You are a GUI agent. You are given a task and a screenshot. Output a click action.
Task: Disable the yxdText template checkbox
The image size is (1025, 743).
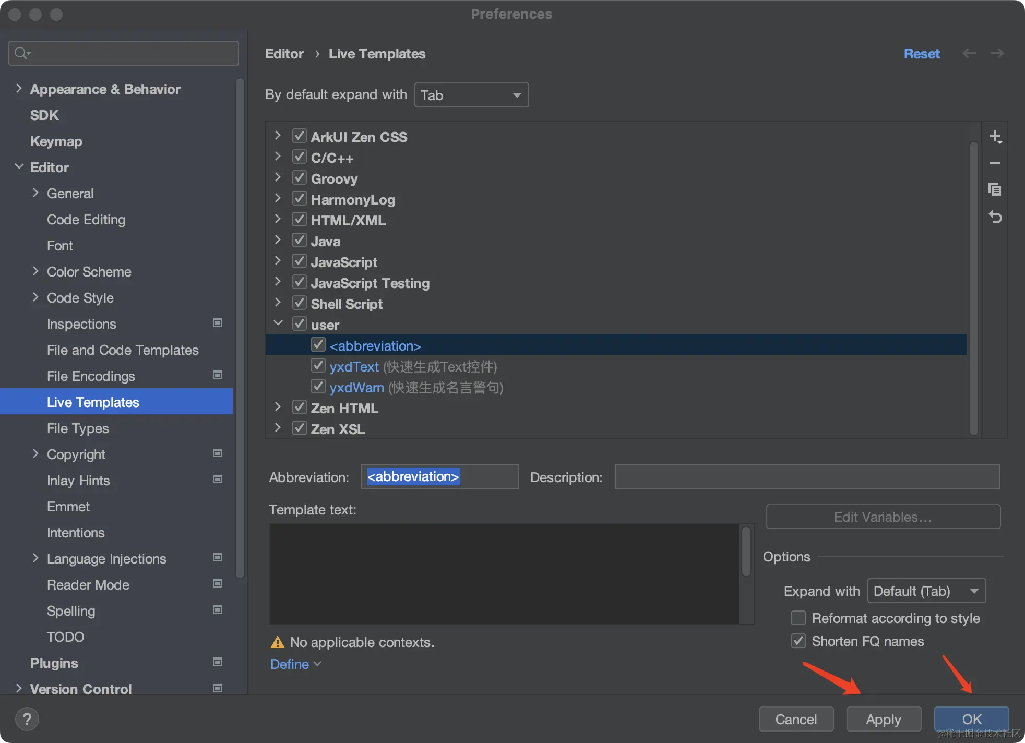click(x=318, y=366)
